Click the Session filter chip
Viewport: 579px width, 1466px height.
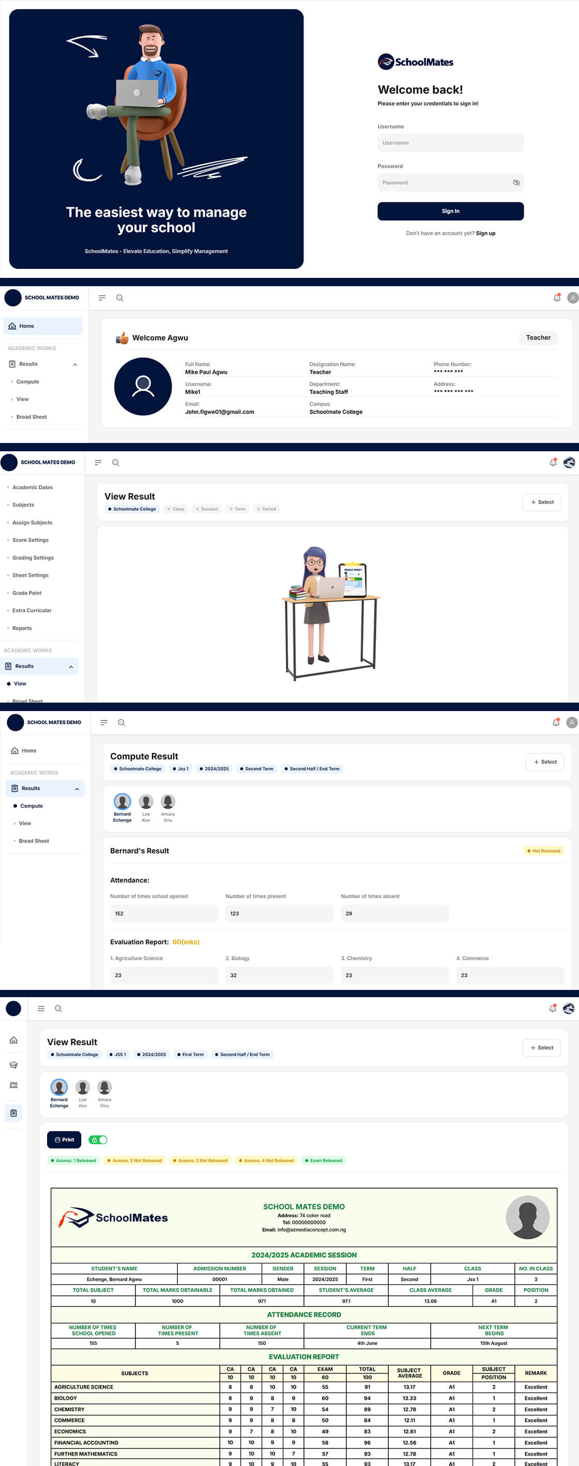click(206, 509)
